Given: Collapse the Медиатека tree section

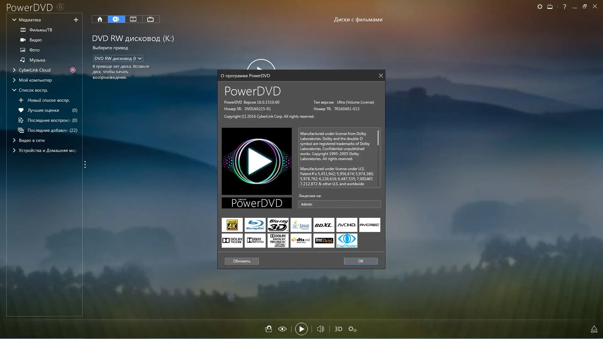Looking at the screenshot, I should (14, 20).
